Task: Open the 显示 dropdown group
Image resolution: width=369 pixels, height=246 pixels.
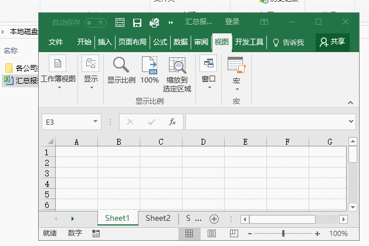Action: [91, 73]
